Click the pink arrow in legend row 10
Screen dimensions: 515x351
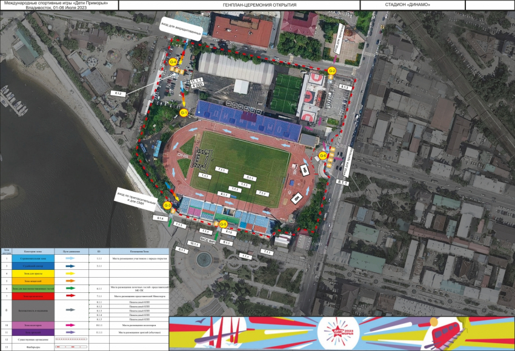(x=70, y=325)
